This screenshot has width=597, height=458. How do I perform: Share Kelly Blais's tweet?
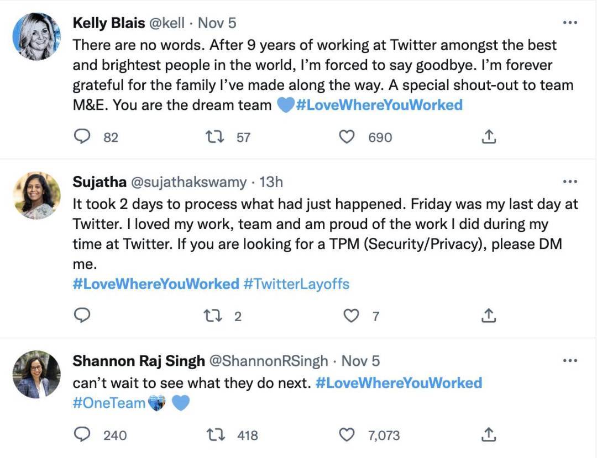(488, 136)
